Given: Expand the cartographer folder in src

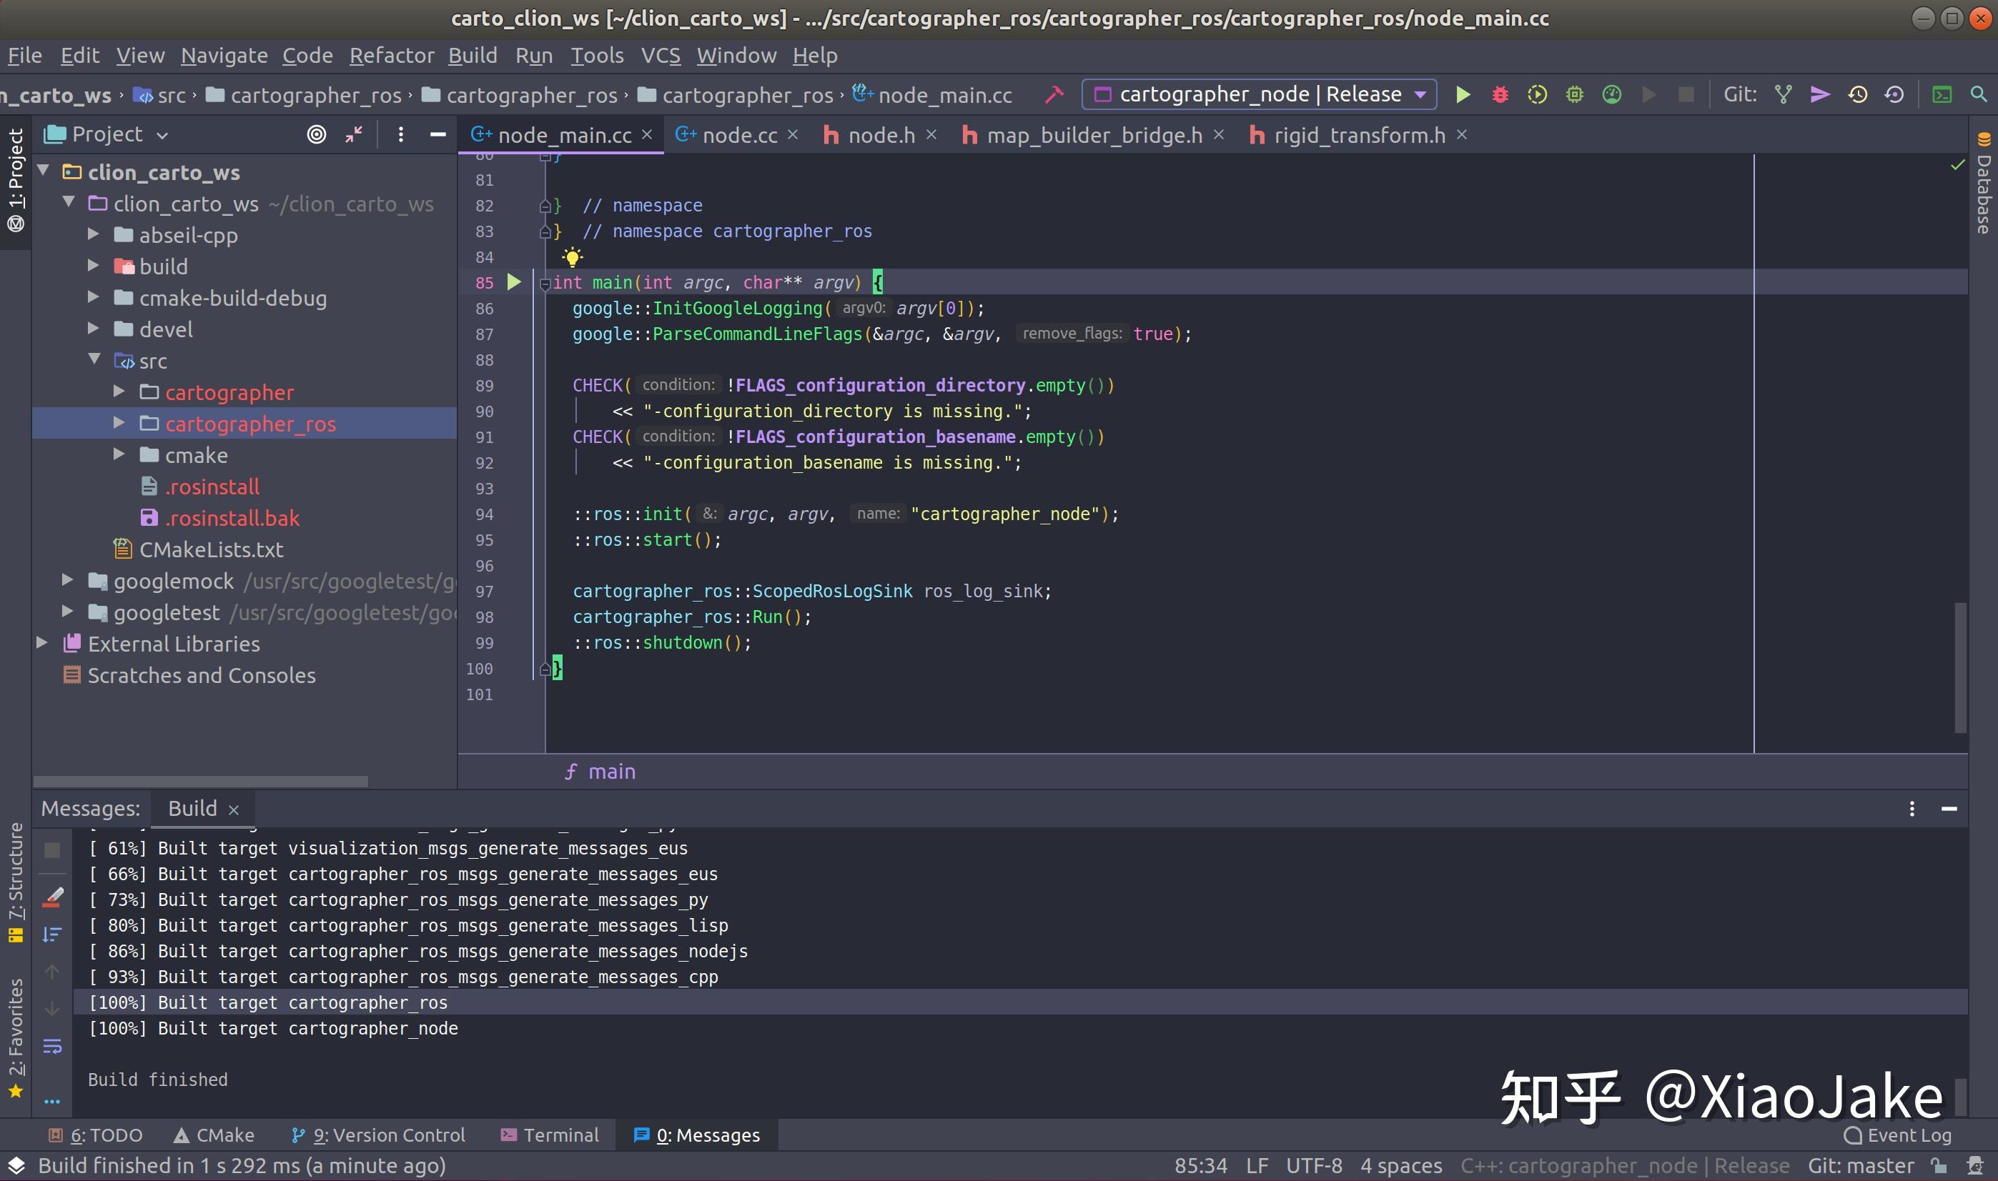Looking at the screenshot, I should [119, 392].
